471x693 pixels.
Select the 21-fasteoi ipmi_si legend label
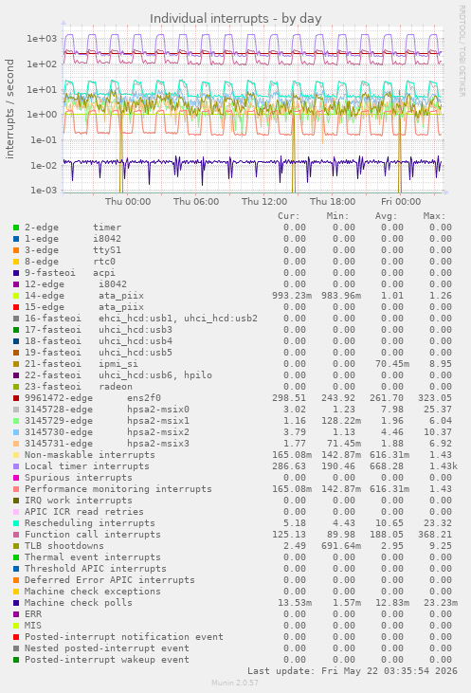click(x=82, y=364)
